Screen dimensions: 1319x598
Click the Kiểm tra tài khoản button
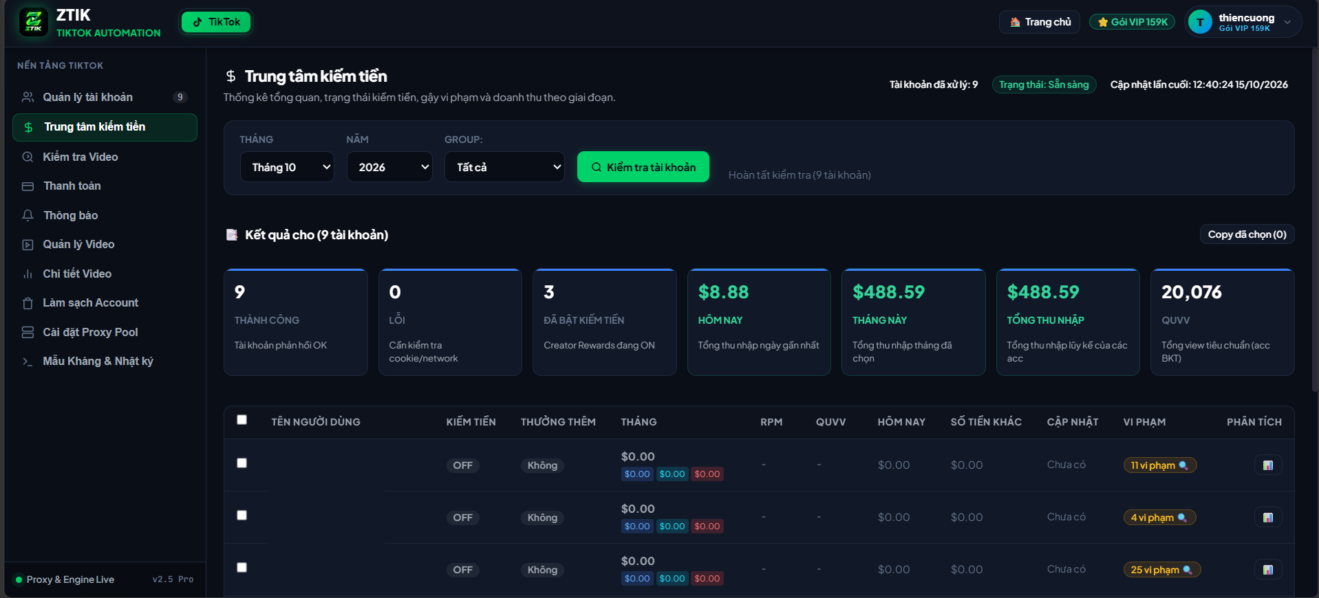coord(643,167)
